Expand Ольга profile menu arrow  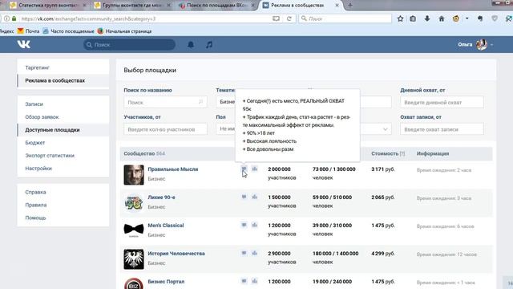[491, 45]
